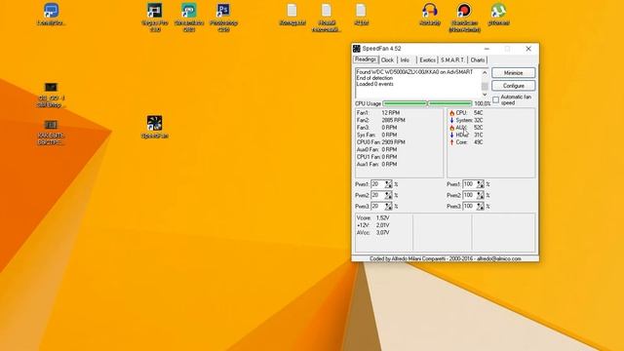
Task: Click the 49C Core temperature value
Action: click(479, 142)
